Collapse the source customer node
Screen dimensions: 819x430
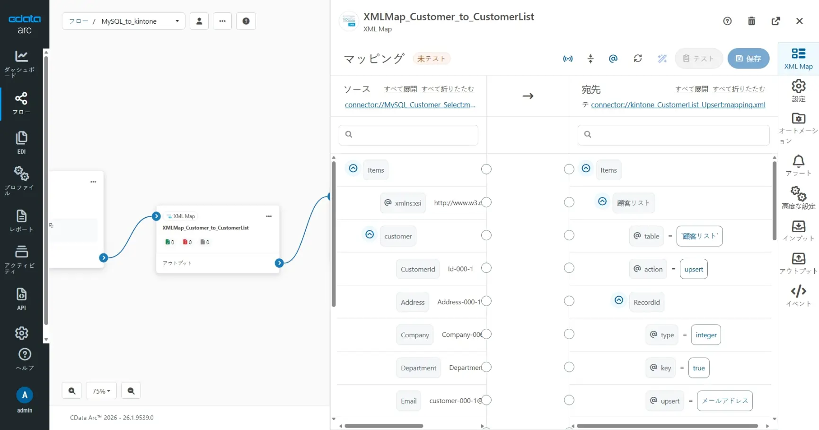coord(370,234)
